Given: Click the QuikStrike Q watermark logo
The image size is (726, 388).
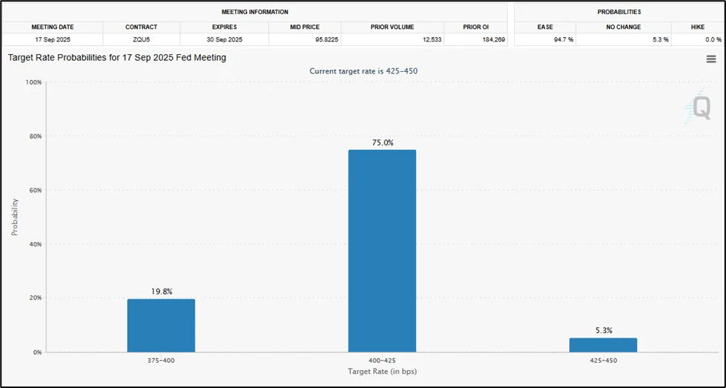Looking at the screenshot, I should pos(699,108).
